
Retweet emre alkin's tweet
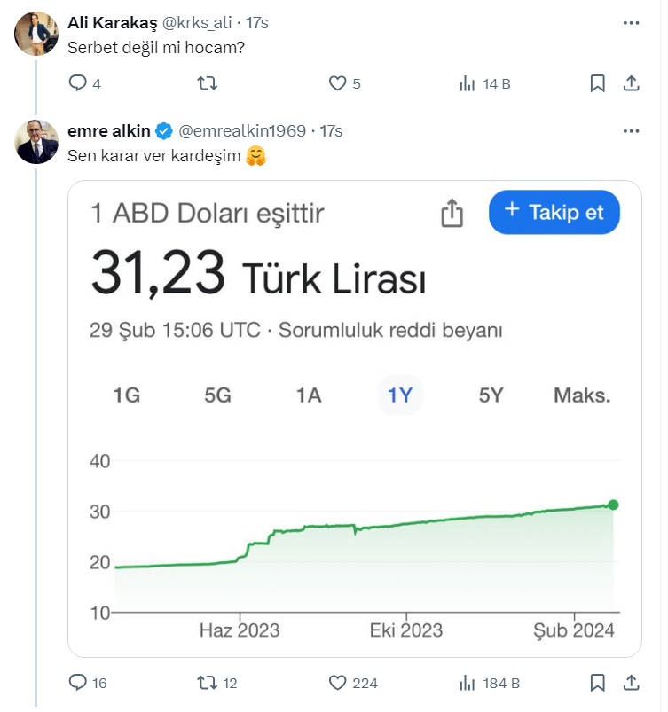[x=207, y=682]
